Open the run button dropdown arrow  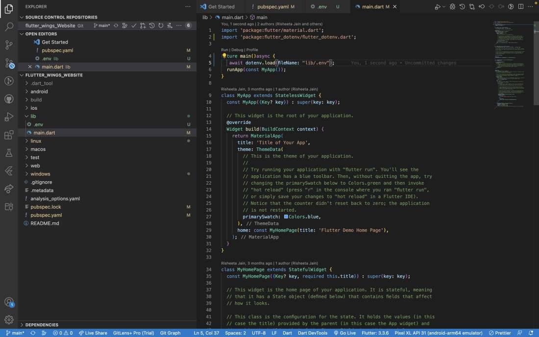point(444,7)
